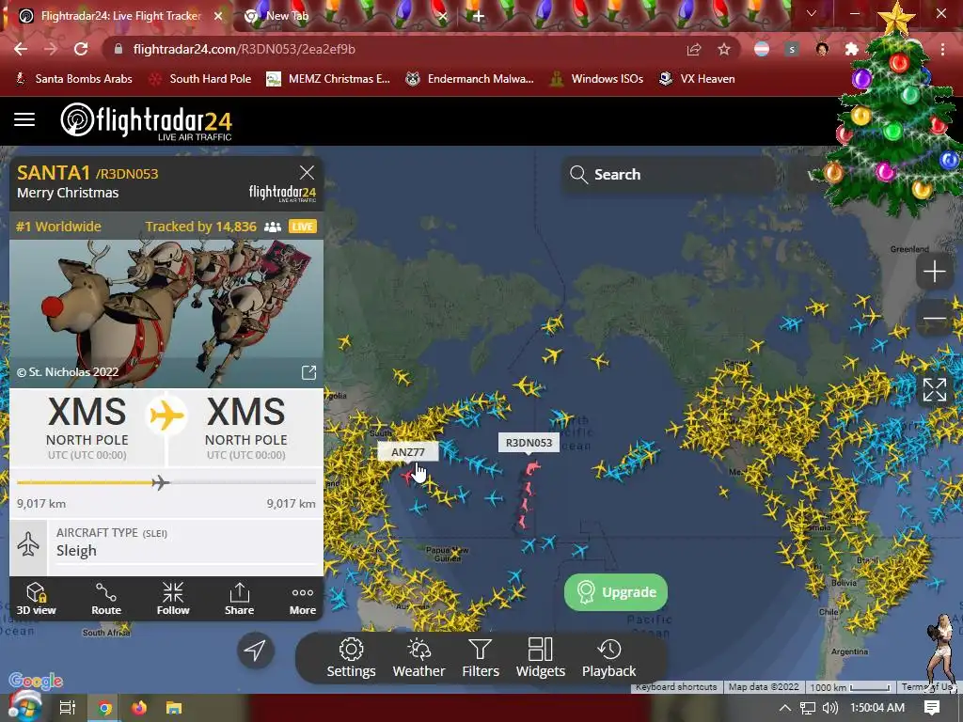Viewport: 963px width, 722px height.
Task: Open the browser extensions puzzle icon
Action: [851, 49]
